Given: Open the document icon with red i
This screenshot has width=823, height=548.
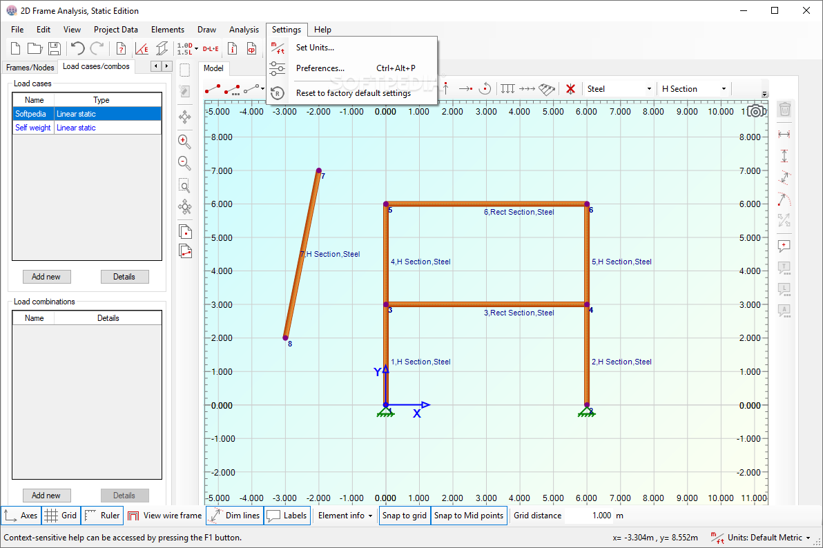Looking at the screenshot, I should point(232,48).
